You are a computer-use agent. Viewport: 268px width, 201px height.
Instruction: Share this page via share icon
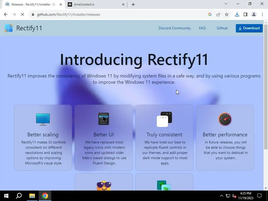tap(218, 15)
